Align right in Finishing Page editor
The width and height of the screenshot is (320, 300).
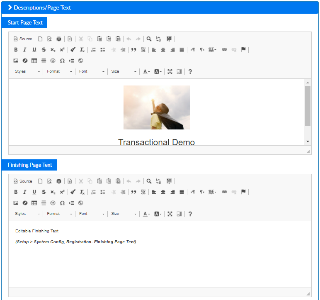tap(172, 192)
